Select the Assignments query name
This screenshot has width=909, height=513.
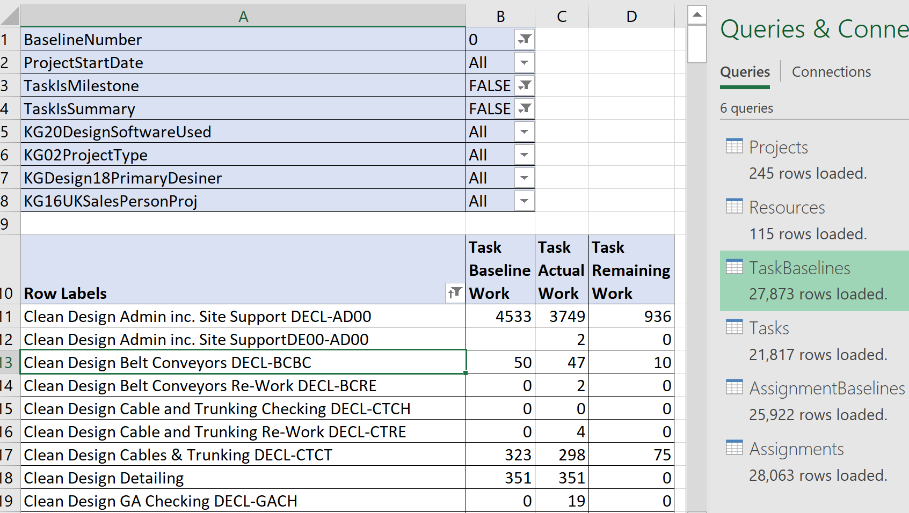coord(797,449)
